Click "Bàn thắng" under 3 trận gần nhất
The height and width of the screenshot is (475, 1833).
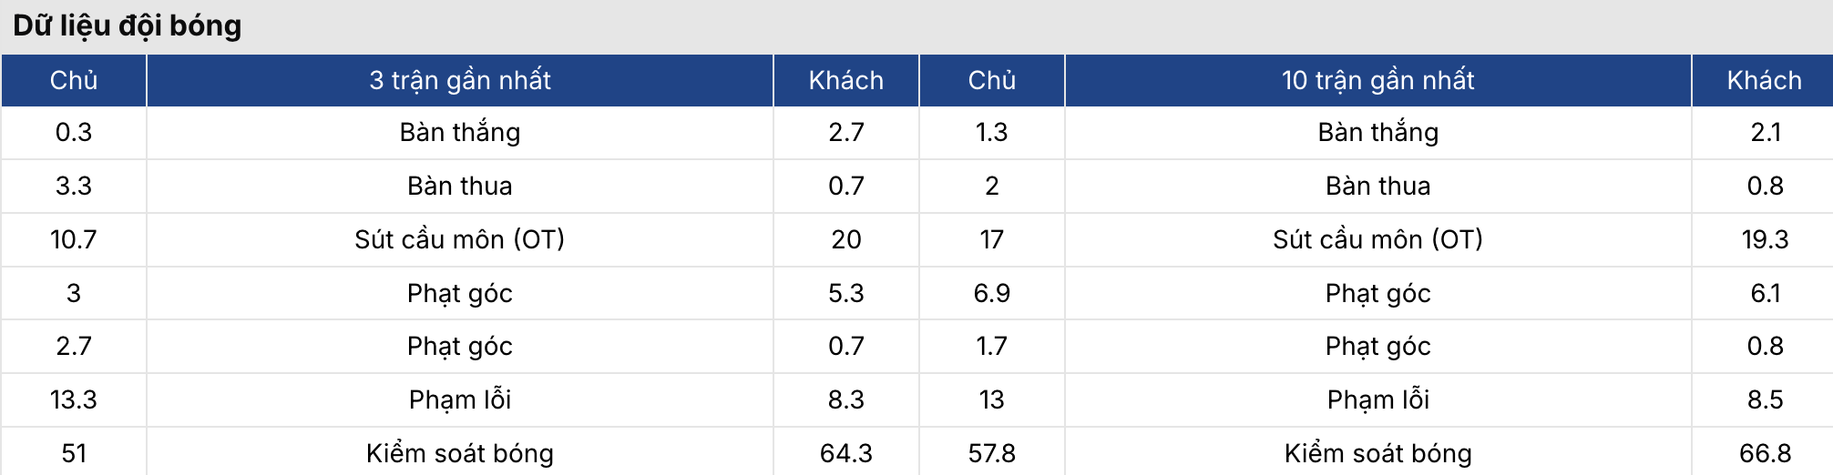460,132
